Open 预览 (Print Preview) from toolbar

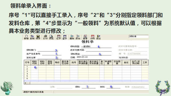click(51, 37)
